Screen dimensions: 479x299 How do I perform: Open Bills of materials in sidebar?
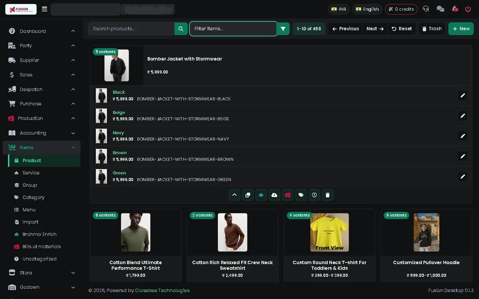44,247
